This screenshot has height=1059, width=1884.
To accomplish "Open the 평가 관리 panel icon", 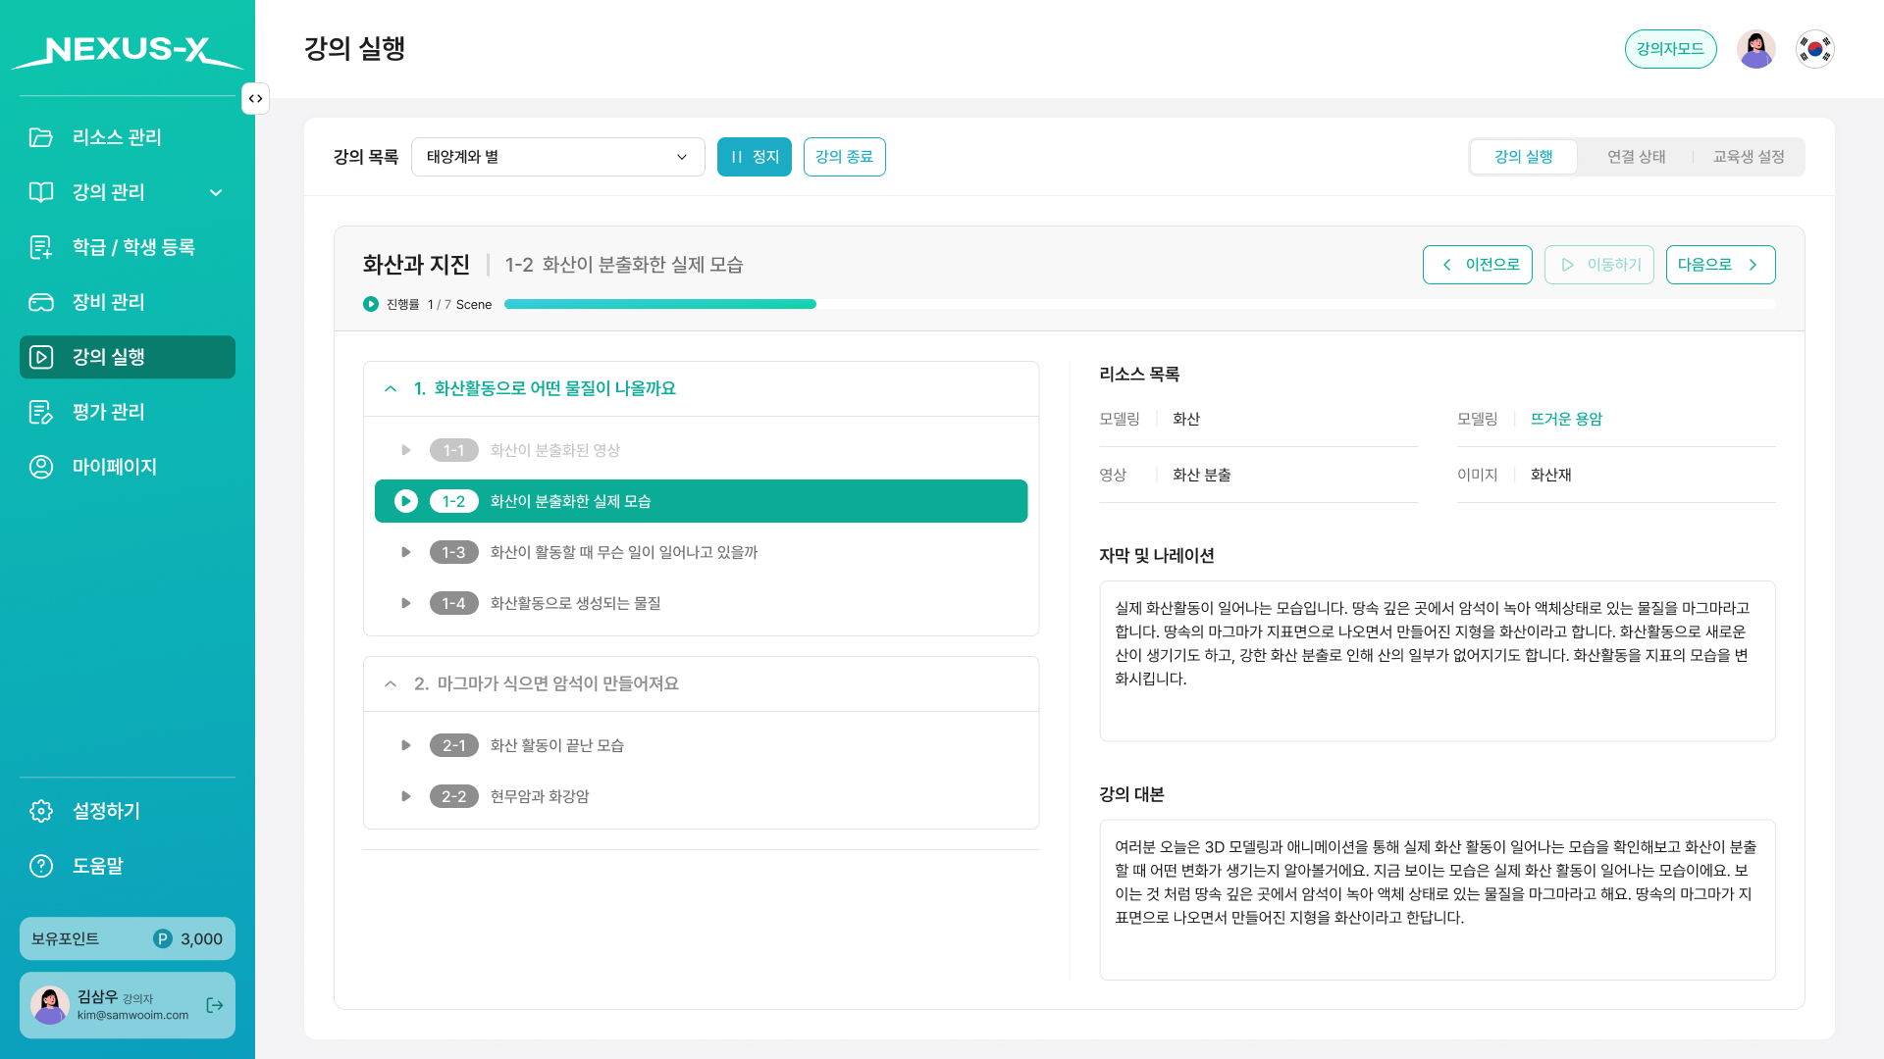I will click(41, 412).
